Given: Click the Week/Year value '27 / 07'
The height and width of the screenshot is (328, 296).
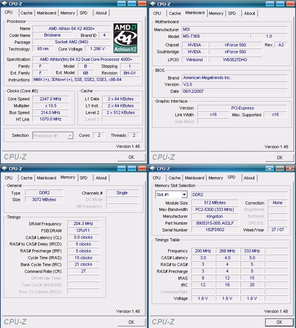Looking at the screenshot, I should (x=278, y=230).
